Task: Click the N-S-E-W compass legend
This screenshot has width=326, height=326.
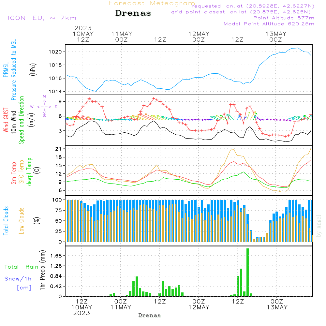Action: [44, 107]
